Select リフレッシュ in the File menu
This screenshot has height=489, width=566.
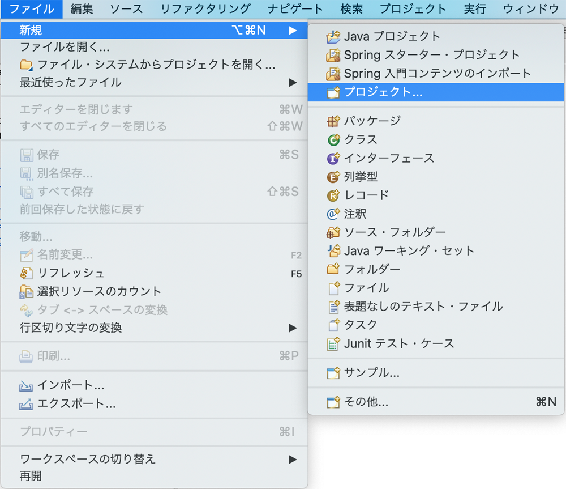tap(154, 273)
